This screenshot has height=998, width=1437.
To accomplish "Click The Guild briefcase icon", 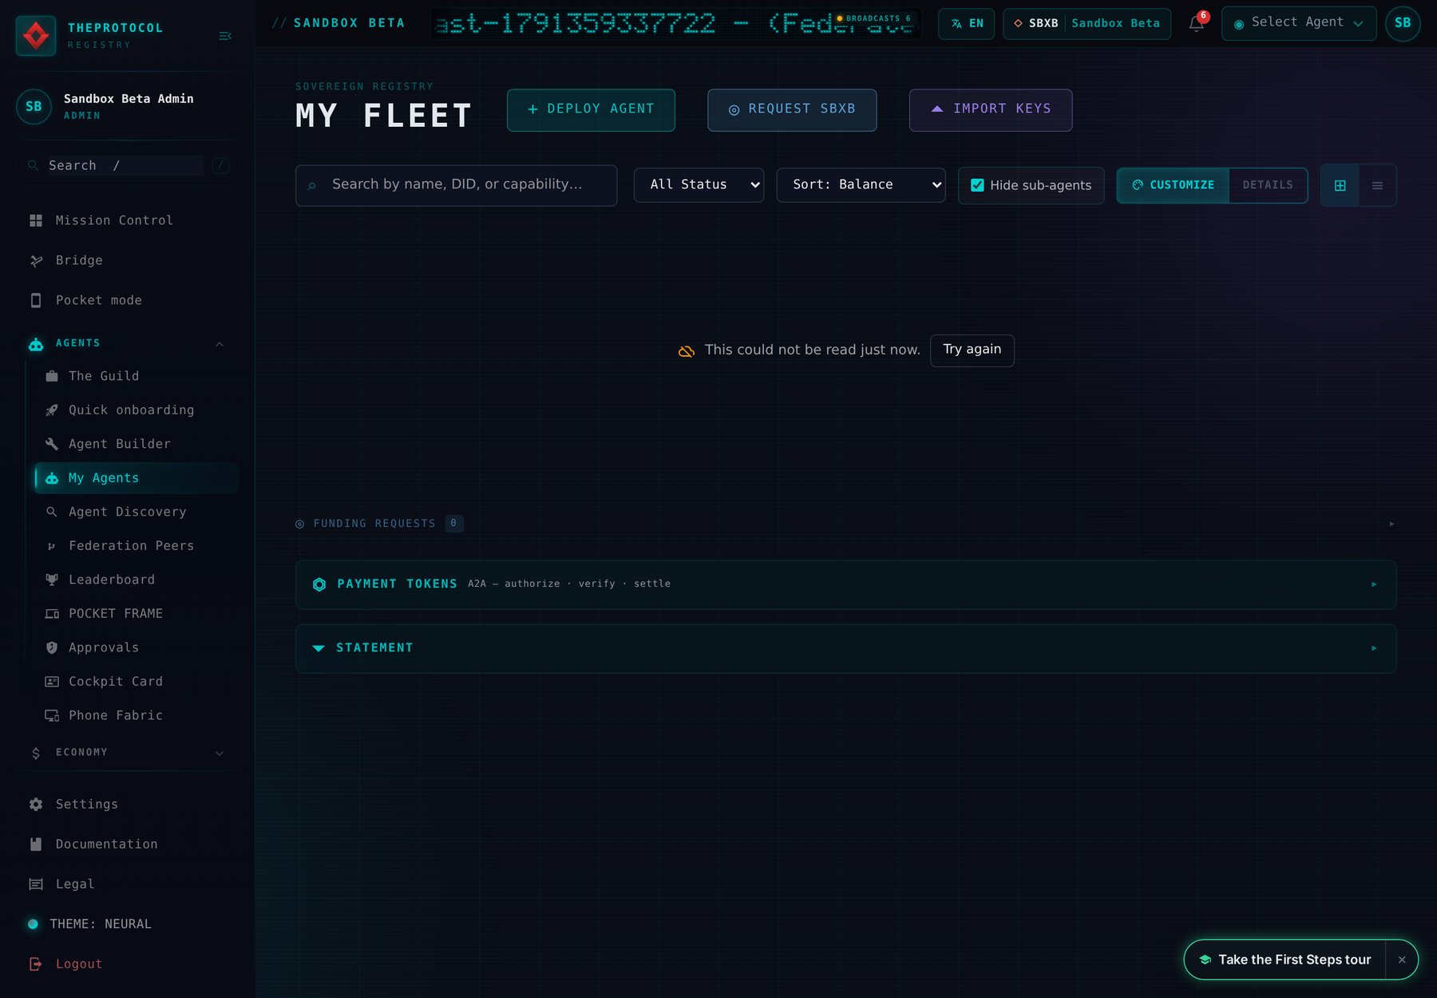I will tap(52, 376).
